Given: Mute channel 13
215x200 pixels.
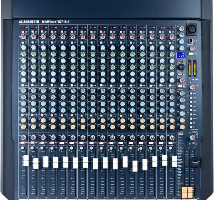Looking at the screenshot, I should pyautogui.click(x=140, y=143).
